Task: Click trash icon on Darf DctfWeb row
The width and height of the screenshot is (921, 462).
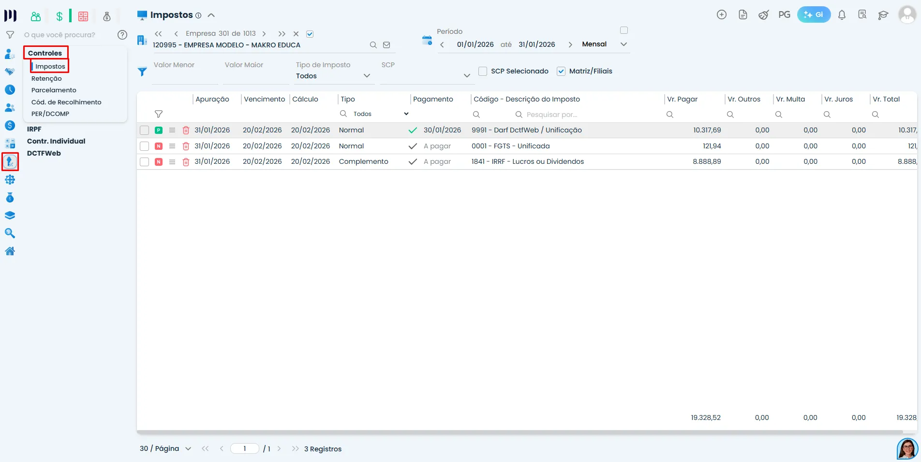Action: point(186,130)
